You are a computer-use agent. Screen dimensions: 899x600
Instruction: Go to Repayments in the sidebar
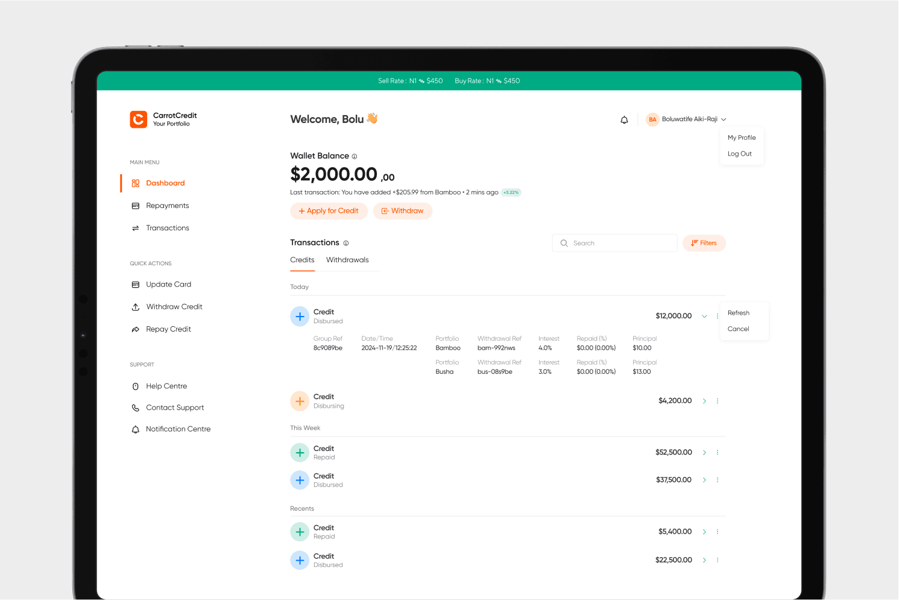coord(167,206)
